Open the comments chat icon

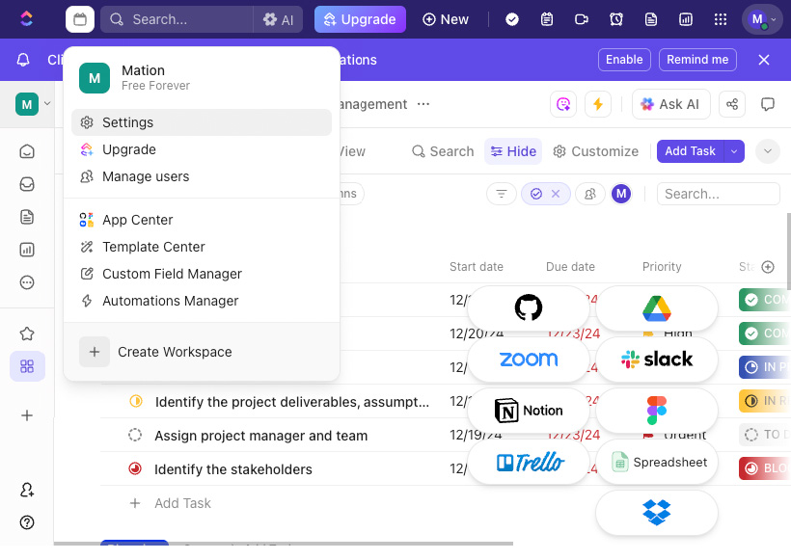tap(767, 104)
